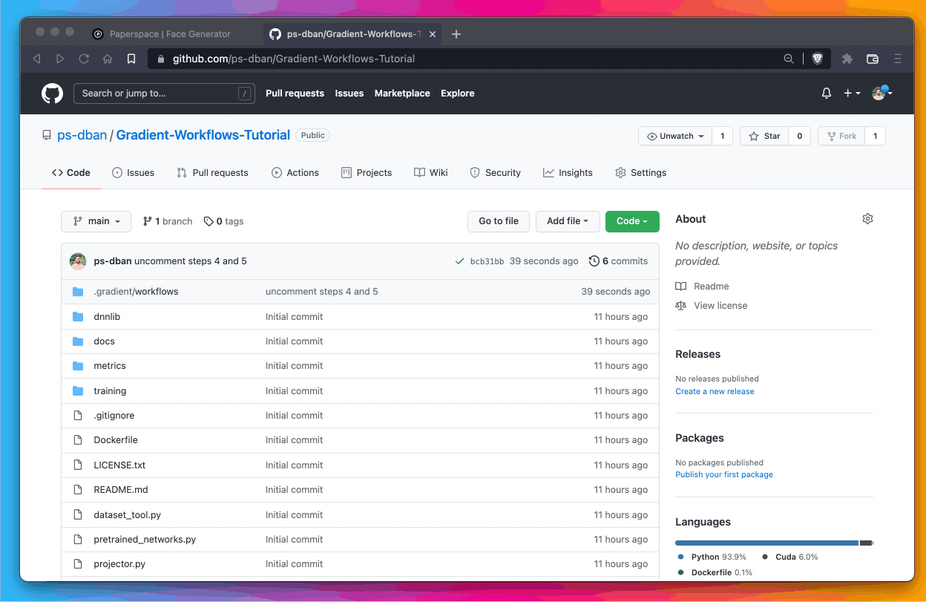
Task: Click browser back arrow
Action: (36, 59)
